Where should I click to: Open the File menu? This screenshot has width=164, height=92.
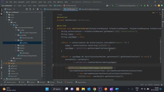coord(7,2)
